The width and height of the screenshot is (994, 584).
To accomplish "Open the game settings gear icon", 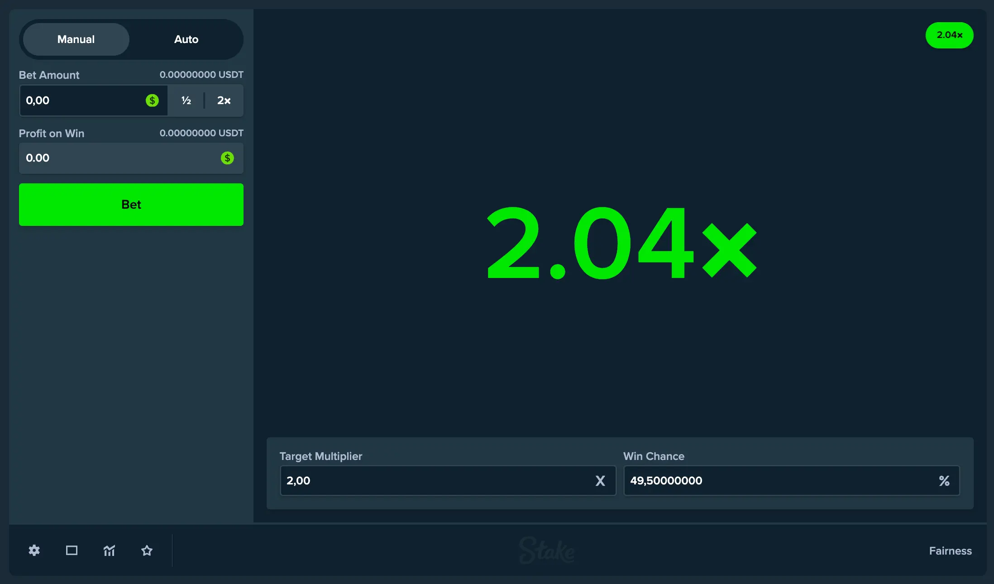I will point(34,550).
